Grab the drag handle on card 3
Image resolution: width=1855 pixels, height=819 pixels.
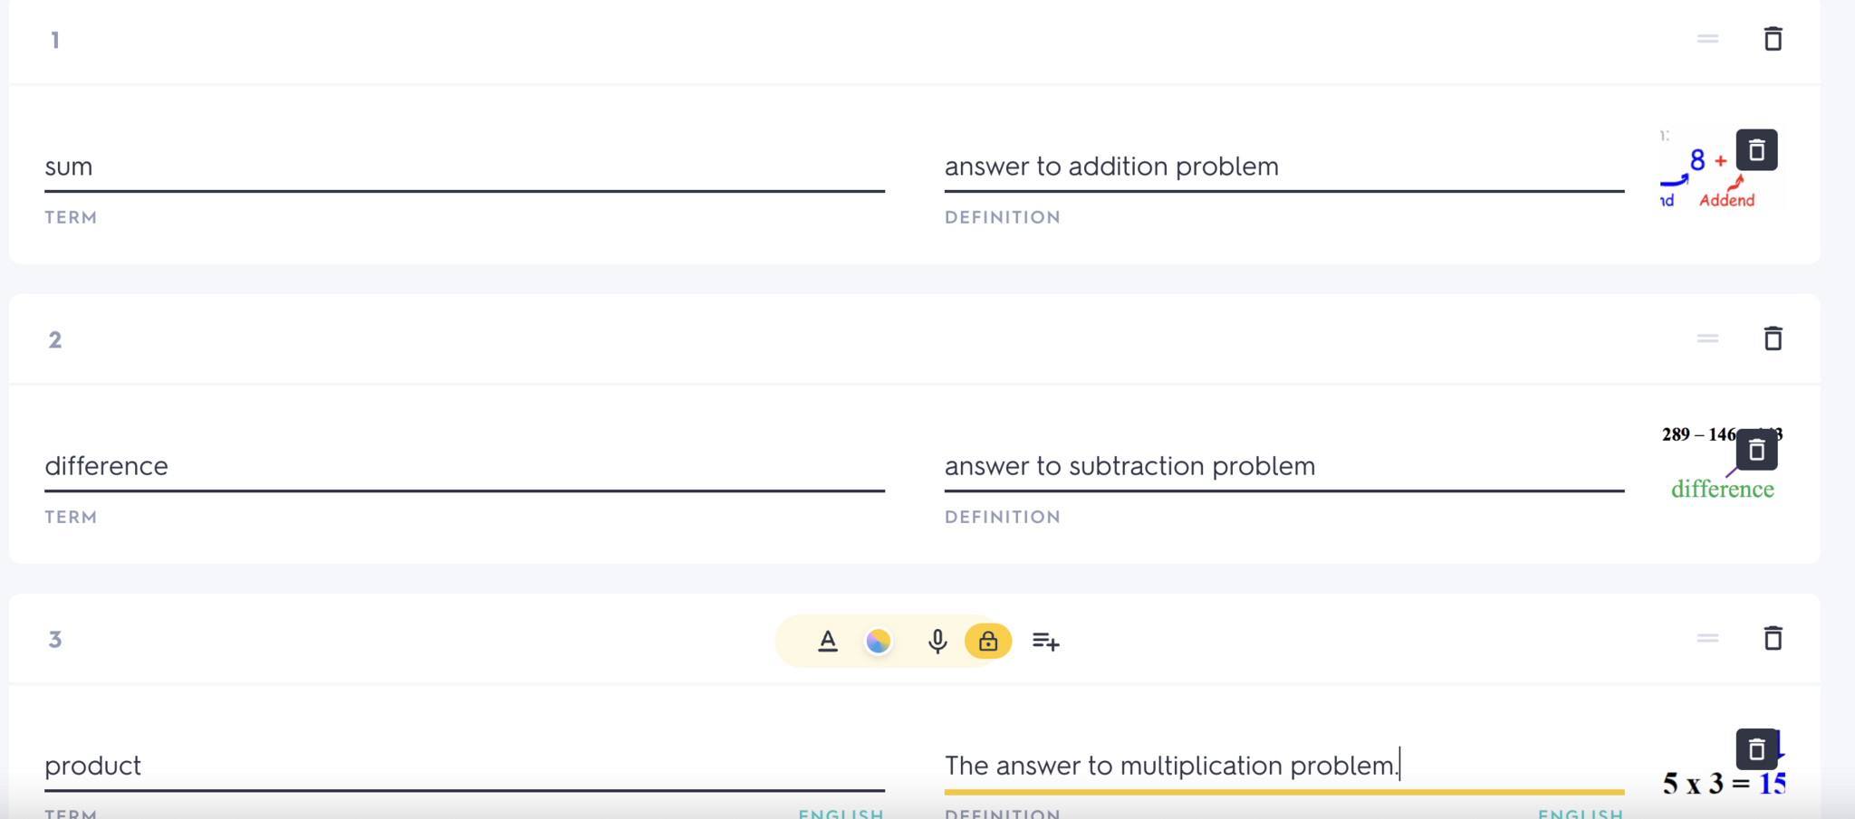[1707, 638]
